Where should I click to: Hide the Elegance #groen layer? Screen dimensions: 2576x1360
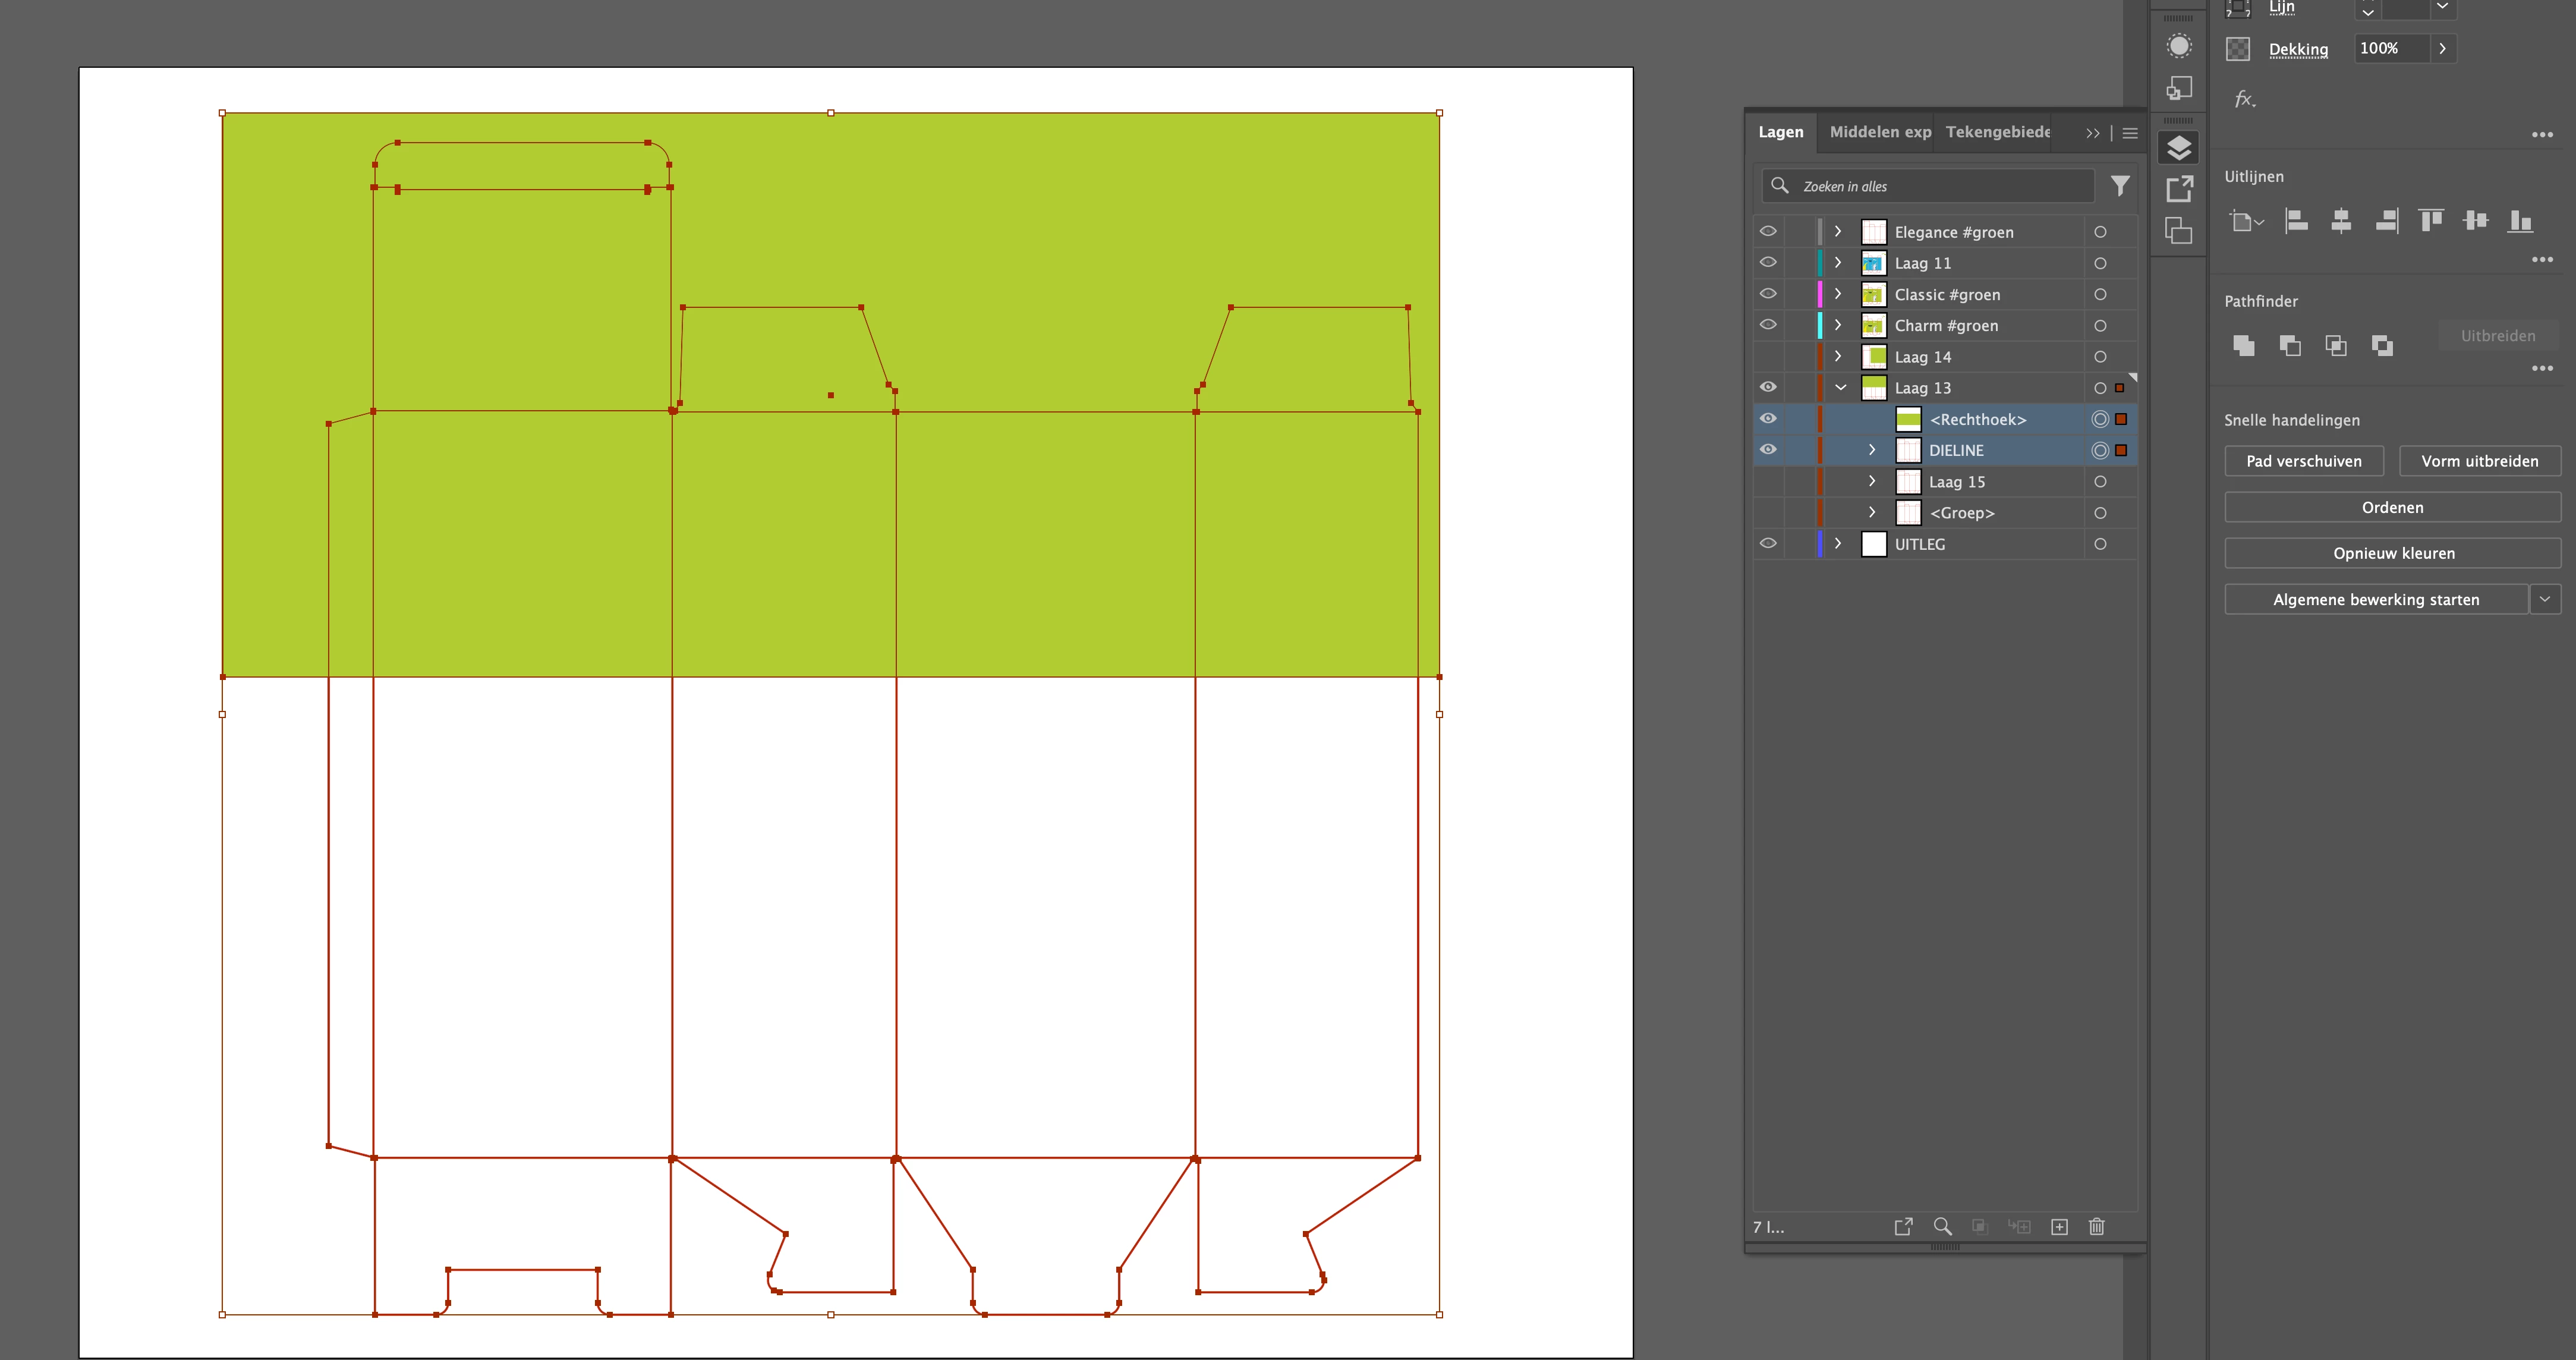coord(1768,232)
